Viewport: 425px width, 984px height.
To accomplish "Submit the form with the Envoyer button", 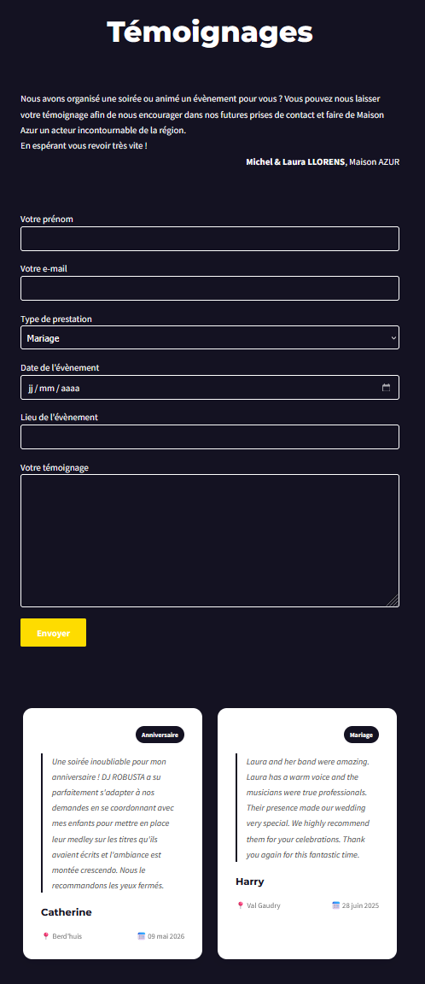I will [x=53, y=633].
